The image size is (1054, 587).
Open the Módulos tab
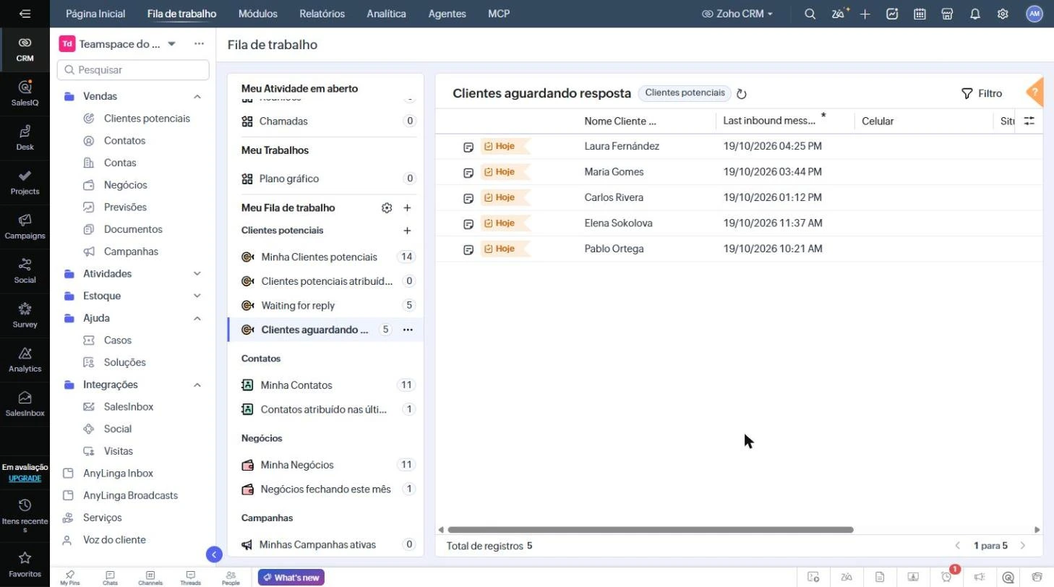click(257, 14)
